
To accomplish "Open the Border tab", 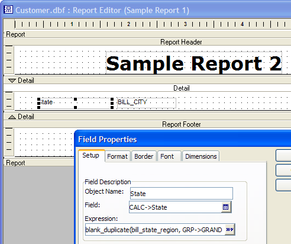I will (144, 156).
